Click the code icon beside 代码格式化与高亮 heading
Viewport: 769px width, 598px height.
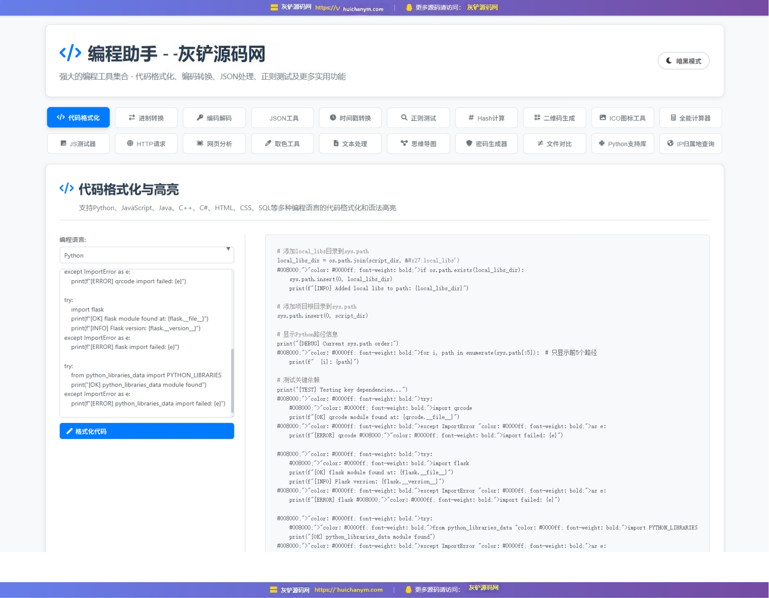67,188
